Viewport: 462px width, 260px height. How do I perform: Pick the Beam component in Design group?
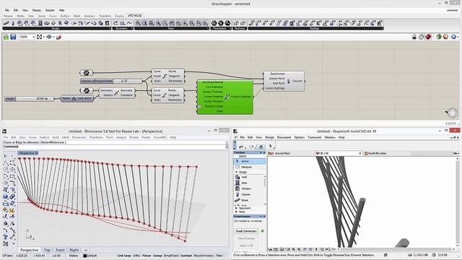point(6,23)
